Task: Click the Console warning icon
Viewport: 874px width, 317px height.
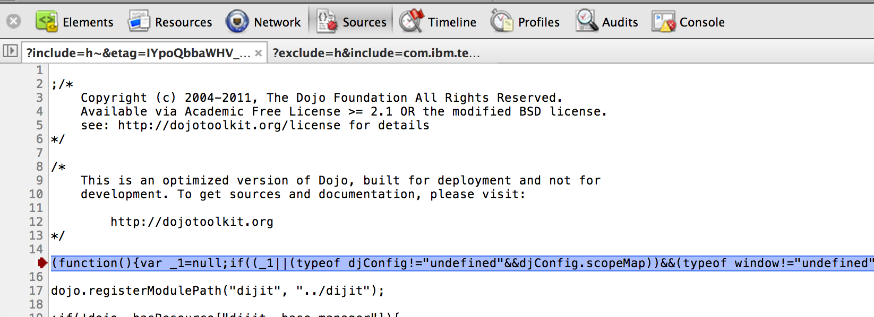Action: [x=664, y=22]
